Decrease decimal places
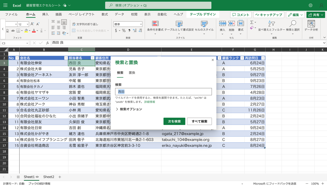The height and width of the screenshot is (186, 327). click(x=140, y=30)
